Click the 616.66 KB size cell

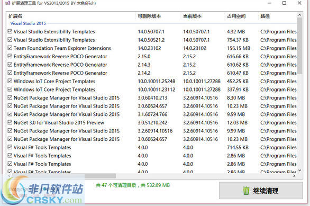click(238, 56)
